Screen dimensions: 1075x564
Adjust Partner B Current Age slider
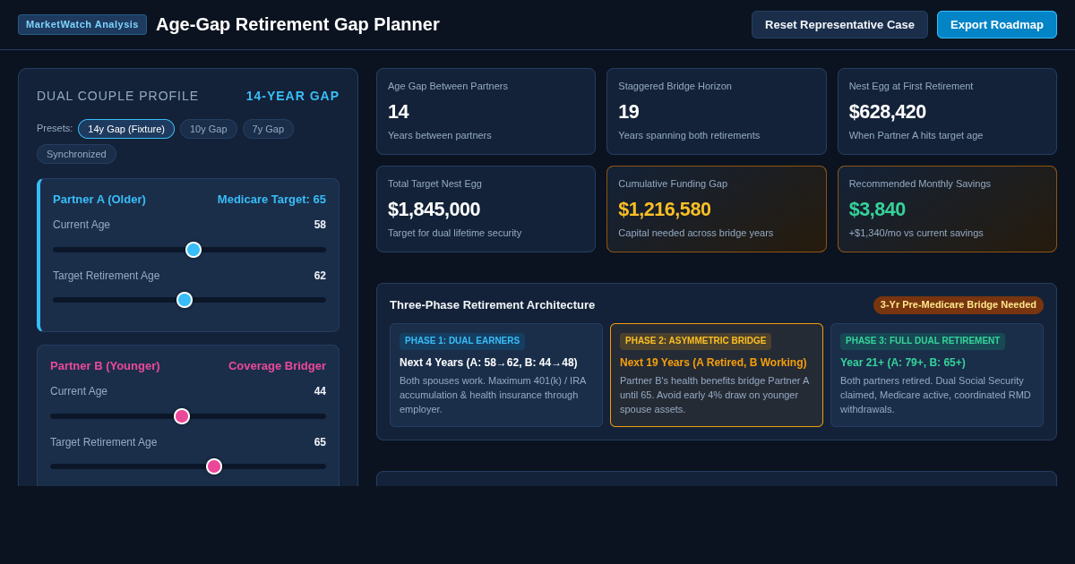pos(188,416)
